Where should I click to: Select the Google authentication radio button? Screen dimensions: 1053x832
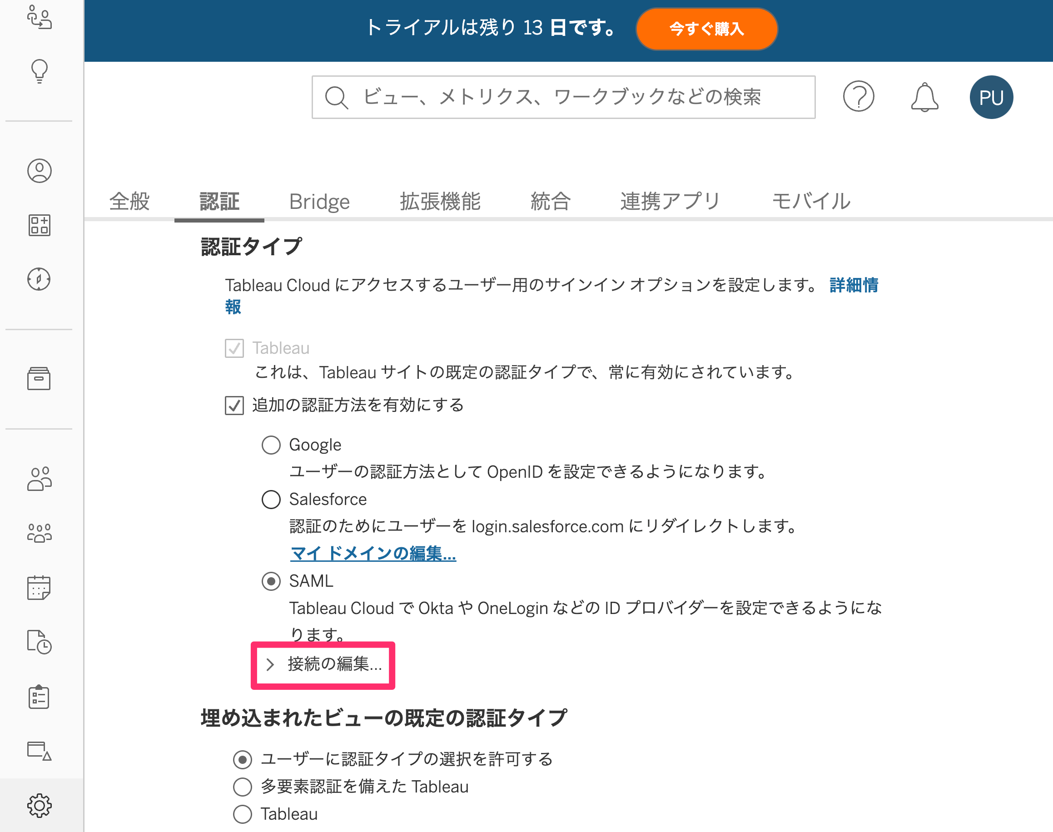(x=271, y=445)
